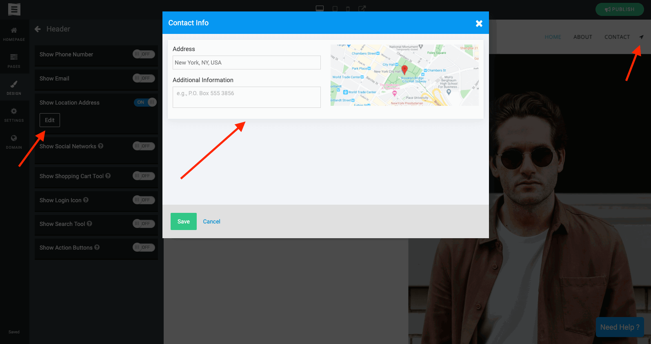The width and height of the screenshot is (651, 344).
Task: Click ABOUT in the site navigation
Action: [582, 37]
